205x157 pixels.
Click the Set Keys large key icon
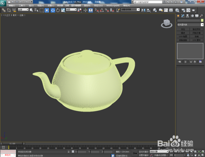[135, 153]
